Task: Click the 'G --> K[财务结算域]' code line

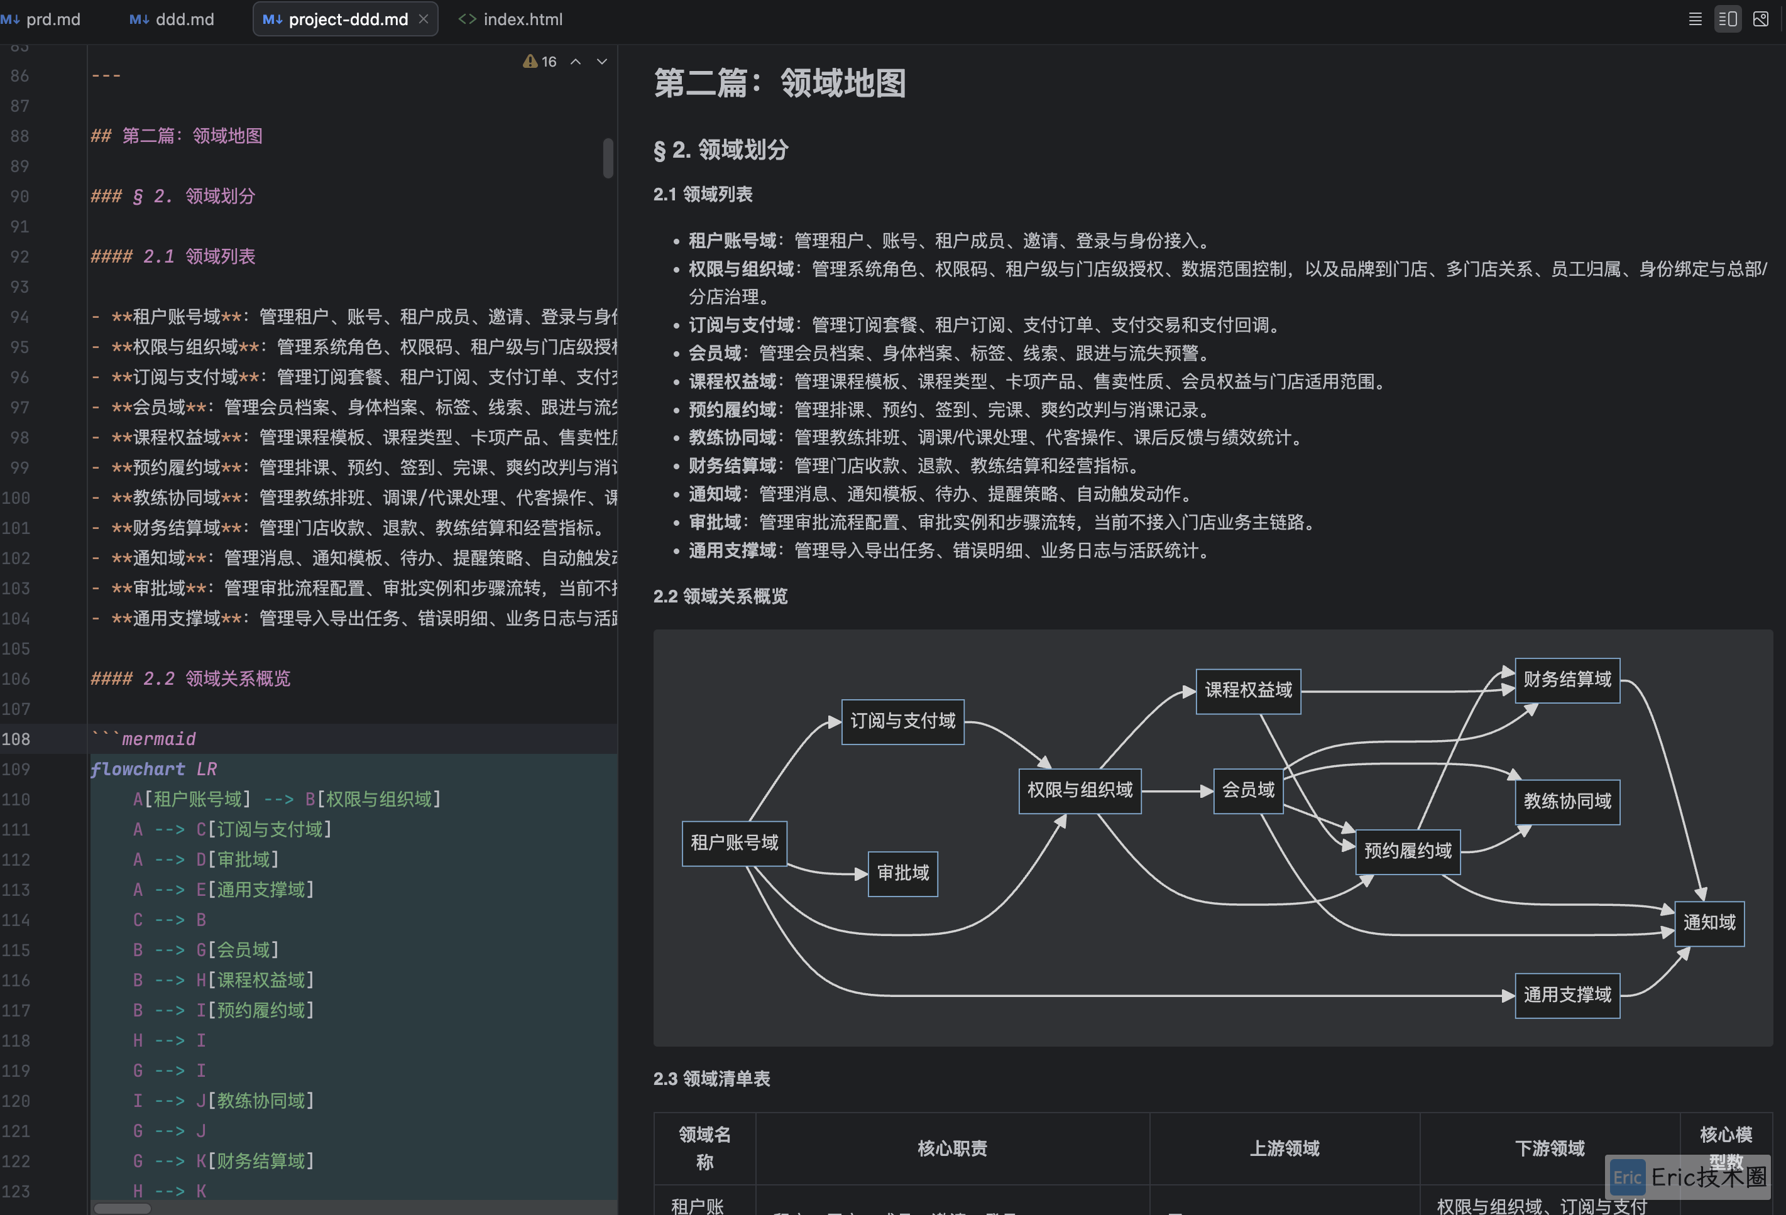Action: pyautogui.click(x=224, y=1161)
